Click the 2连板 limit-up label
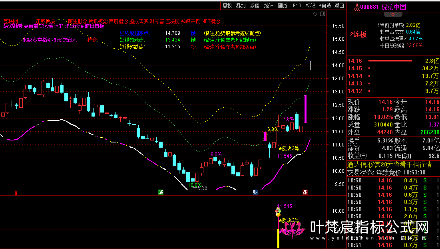 [358, 35]
